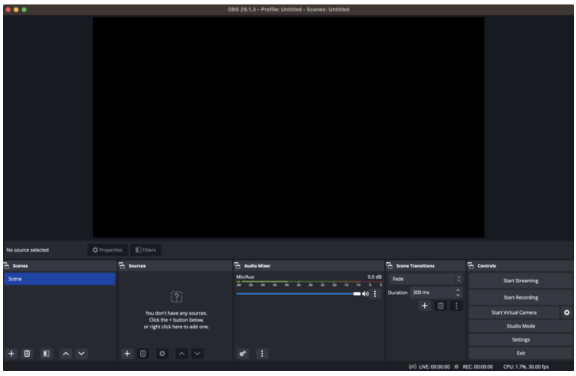Pop out the Controls dock icon
The height and width of the screenshot is (376, 576).
[x=470, y=265]
